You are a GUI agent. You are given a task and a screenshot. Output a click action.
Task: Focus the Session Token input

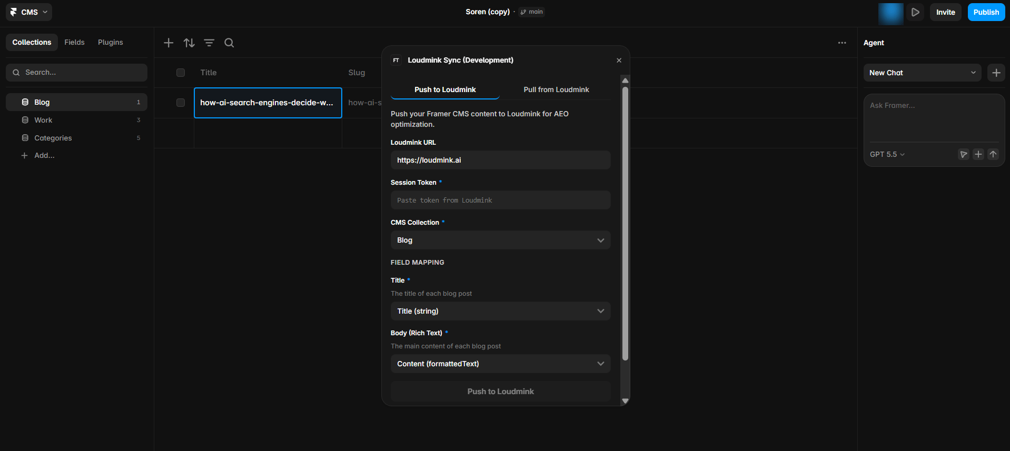[x=500, y=200]
